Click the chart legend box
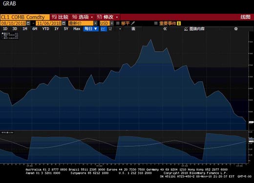Viewport: 254px width, 183px height. coord(10,36)
